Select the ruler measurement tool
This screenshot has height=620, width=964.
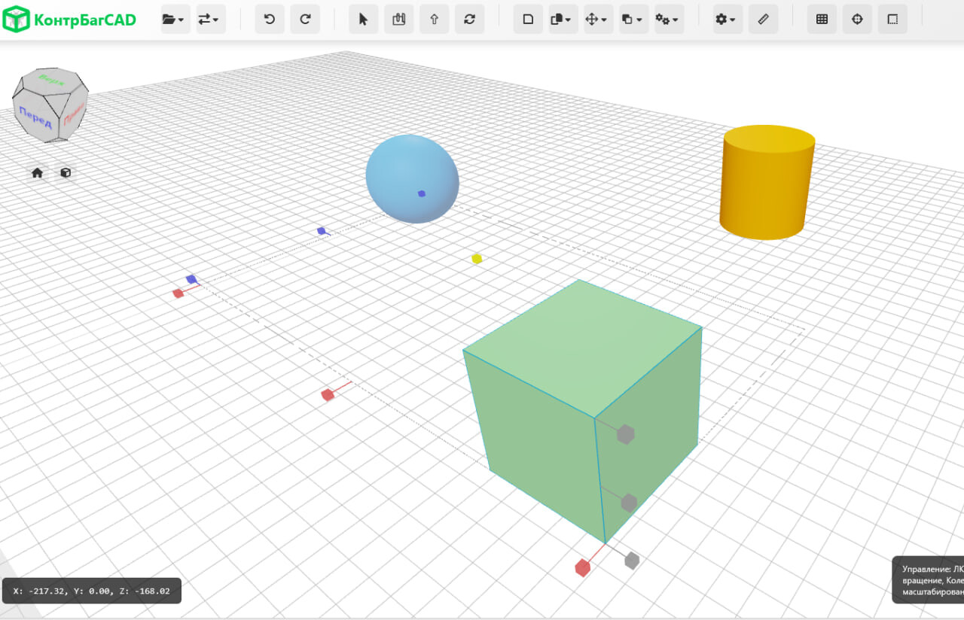tap(763, 20)
